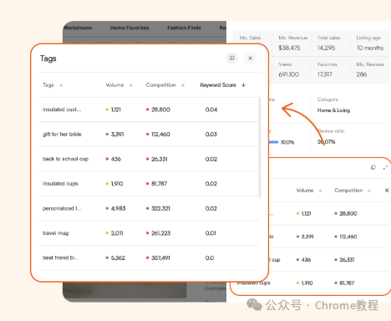Viewport: 391px width, 321px height.
Task: Select the 'personalized t...' tag row
Action: pyautogui.click(x=149, y=208)
